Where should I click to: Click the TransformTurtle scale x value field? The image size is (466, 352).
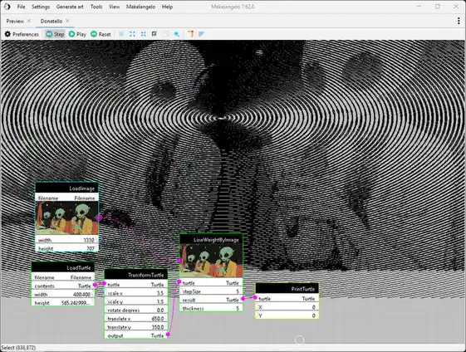pos(159,293)
